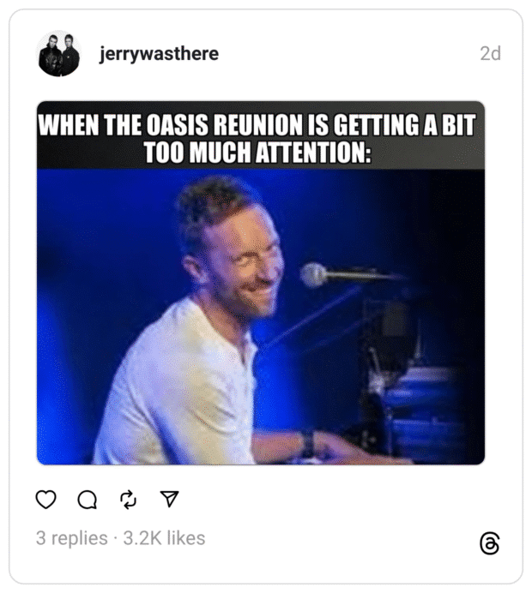Click the 'TOO MUCH ATTENTION:' caption line
The image size is (532, 593).
pos(257,152)
